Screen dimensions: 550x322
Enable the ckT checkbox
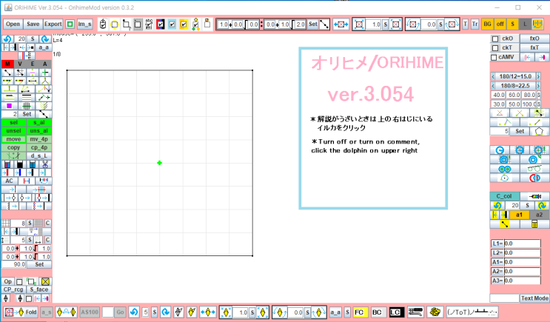coord(495,47)
